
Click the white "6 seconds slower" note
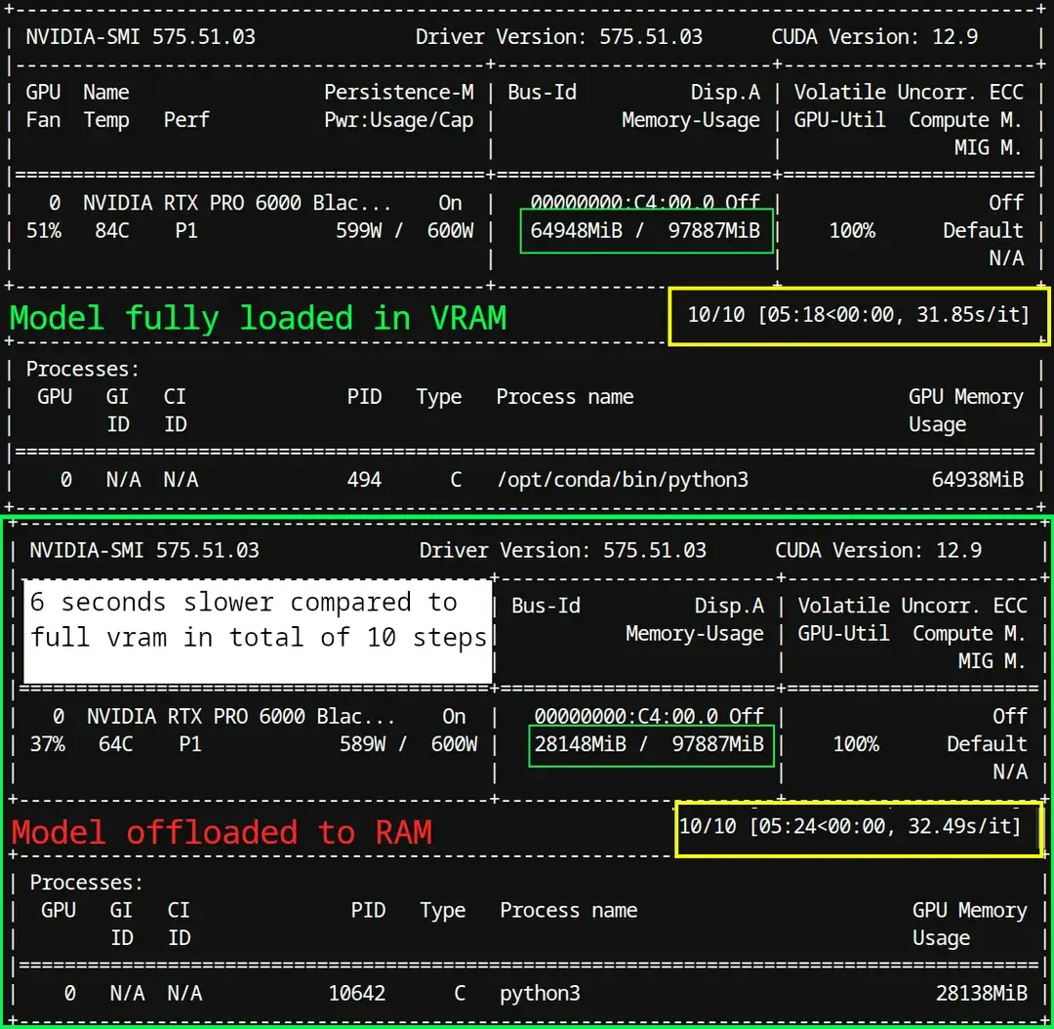pos(258,620)
